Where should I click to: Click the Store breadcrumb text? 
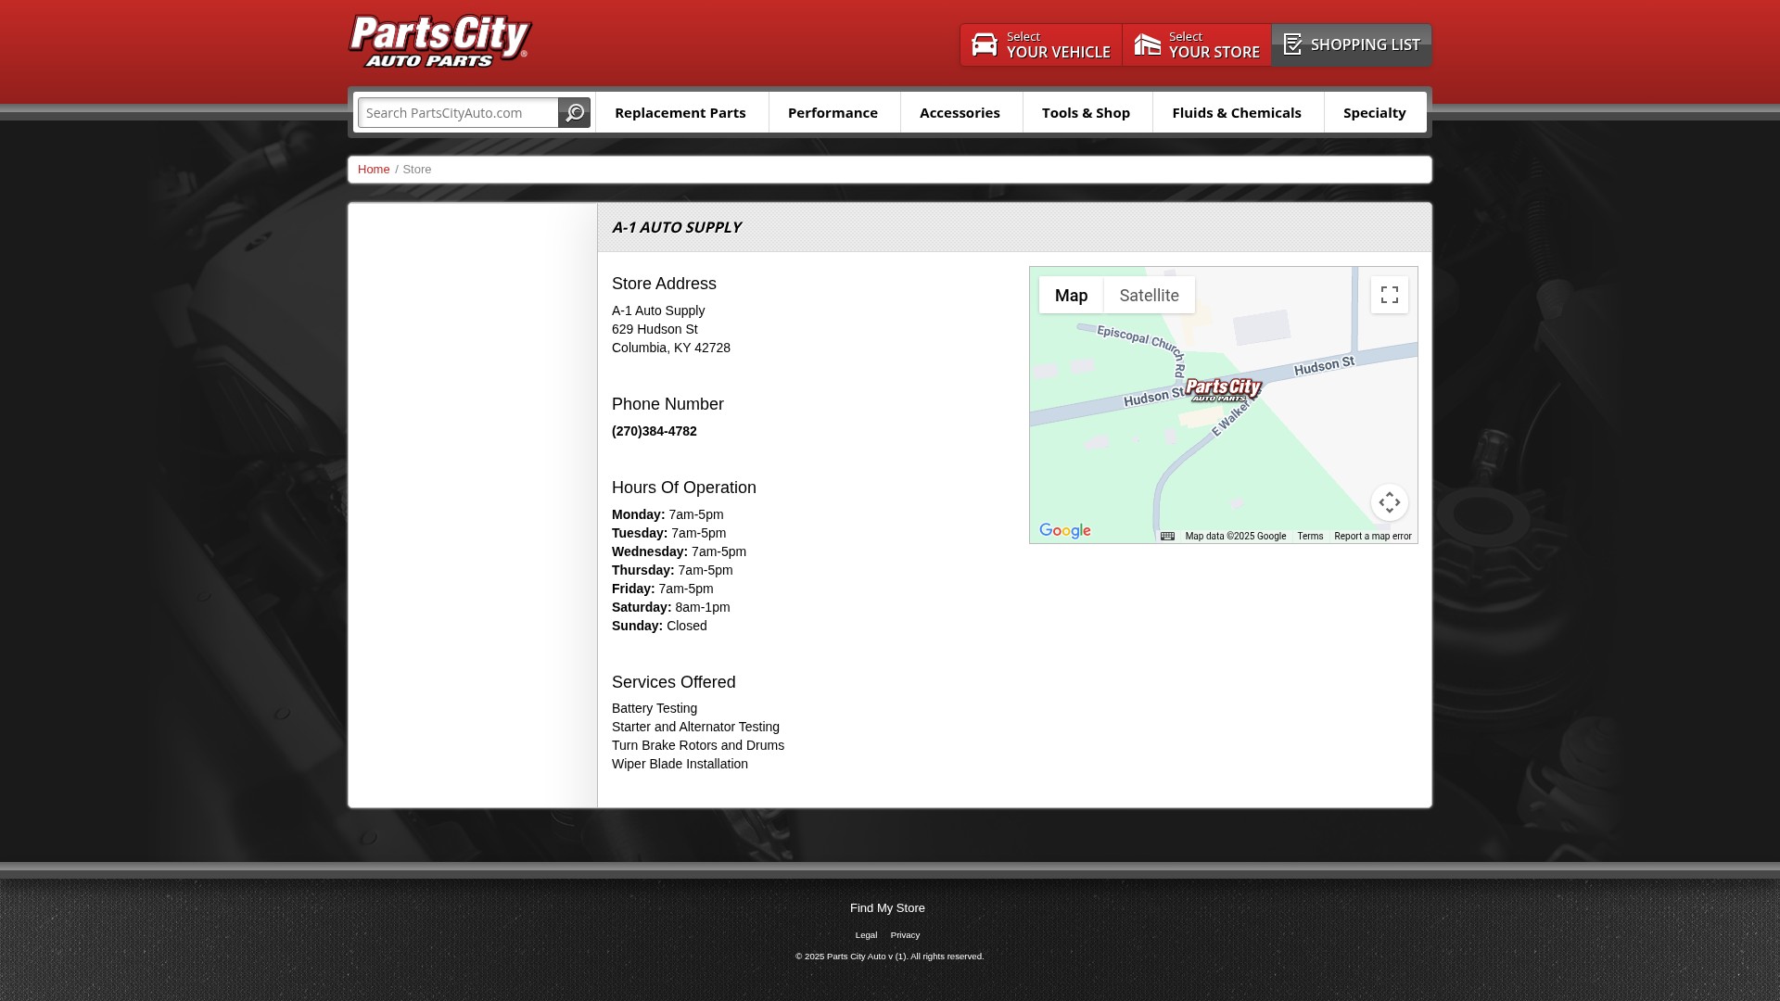417,170
